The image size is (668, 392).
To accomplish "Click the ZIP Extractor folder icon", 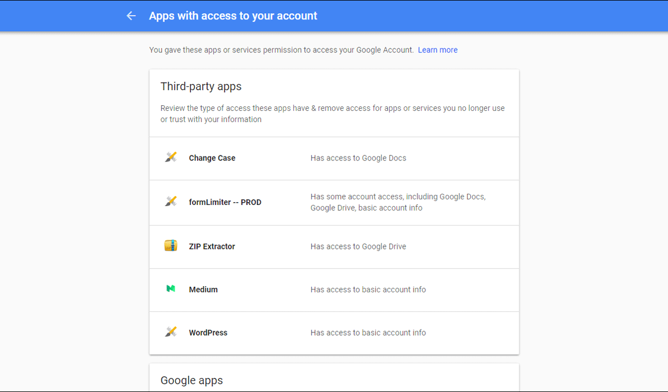I will 171,246.
